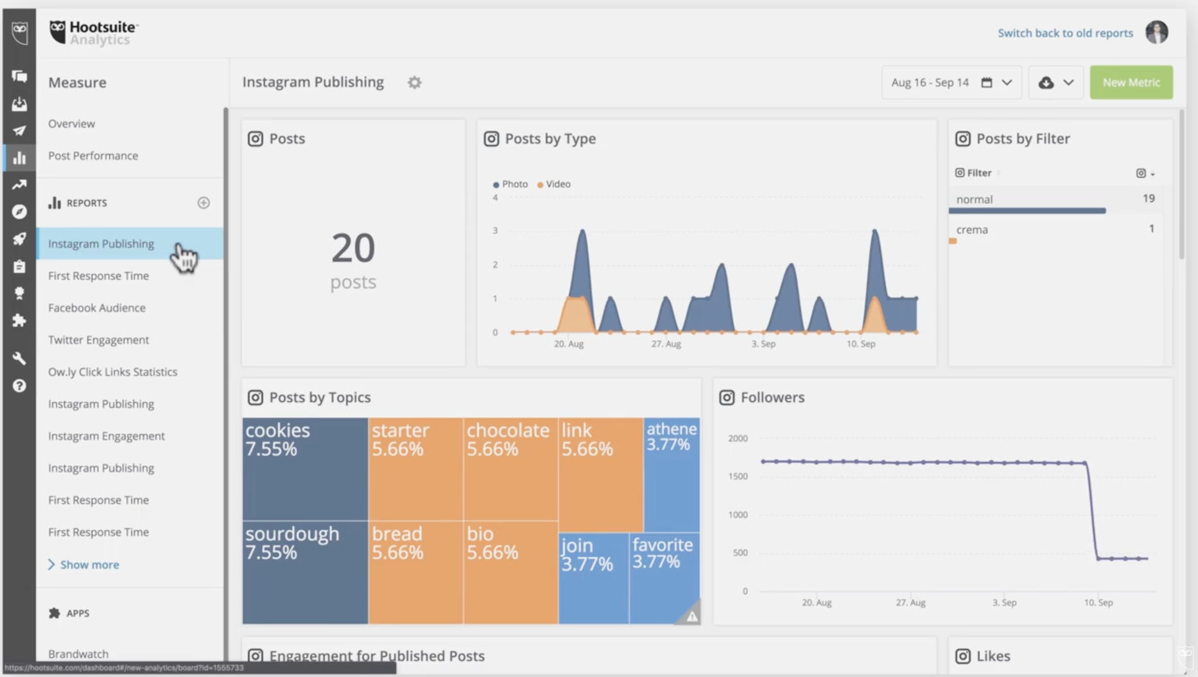The image size is (1198, 677).
Task: Add a report with the plus icon
Action: [x=204, y=203]
